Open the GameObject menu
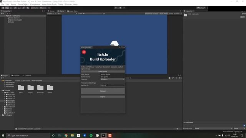This screenshot has height=138, width=246. point(23,4)
